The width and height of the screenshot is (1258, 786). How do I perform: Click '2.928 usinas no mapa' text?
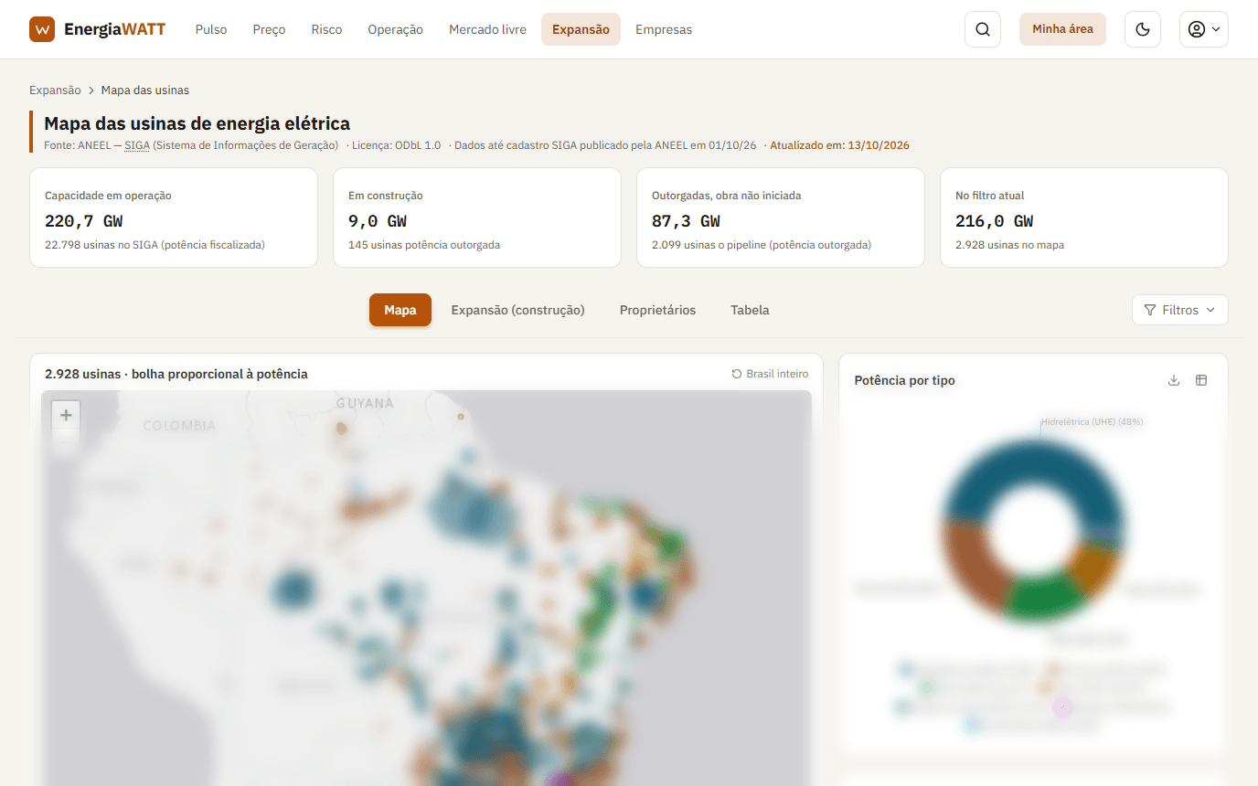tap(1009, 245)
